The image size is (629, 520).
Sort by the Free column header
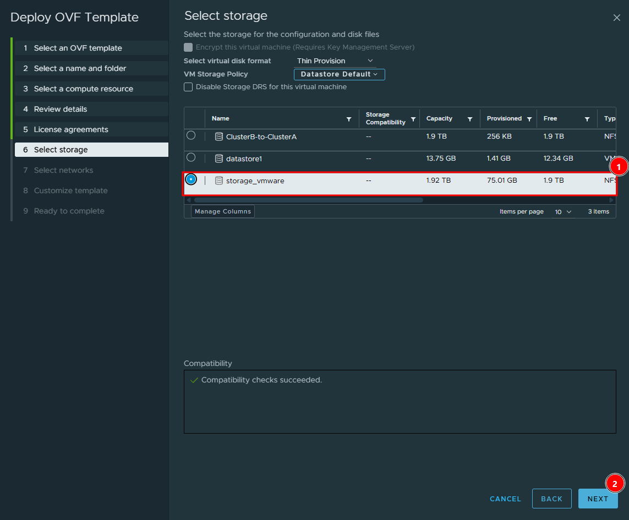550,118
